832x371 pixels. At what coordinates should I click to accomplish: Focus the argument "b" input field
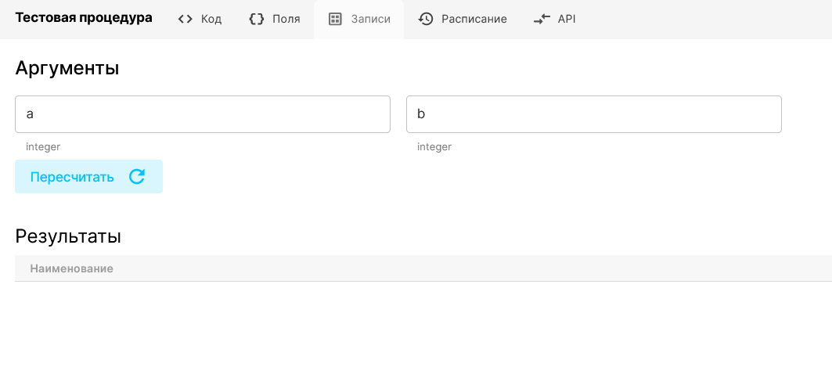594,114
